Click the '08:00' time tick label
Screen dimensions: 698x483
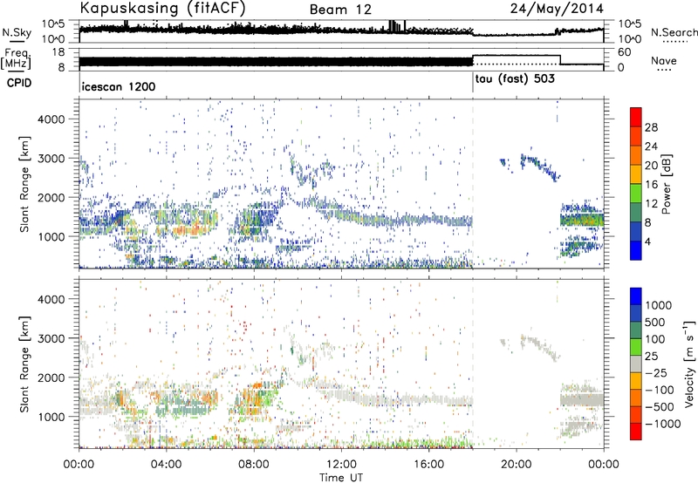[254, 465]
